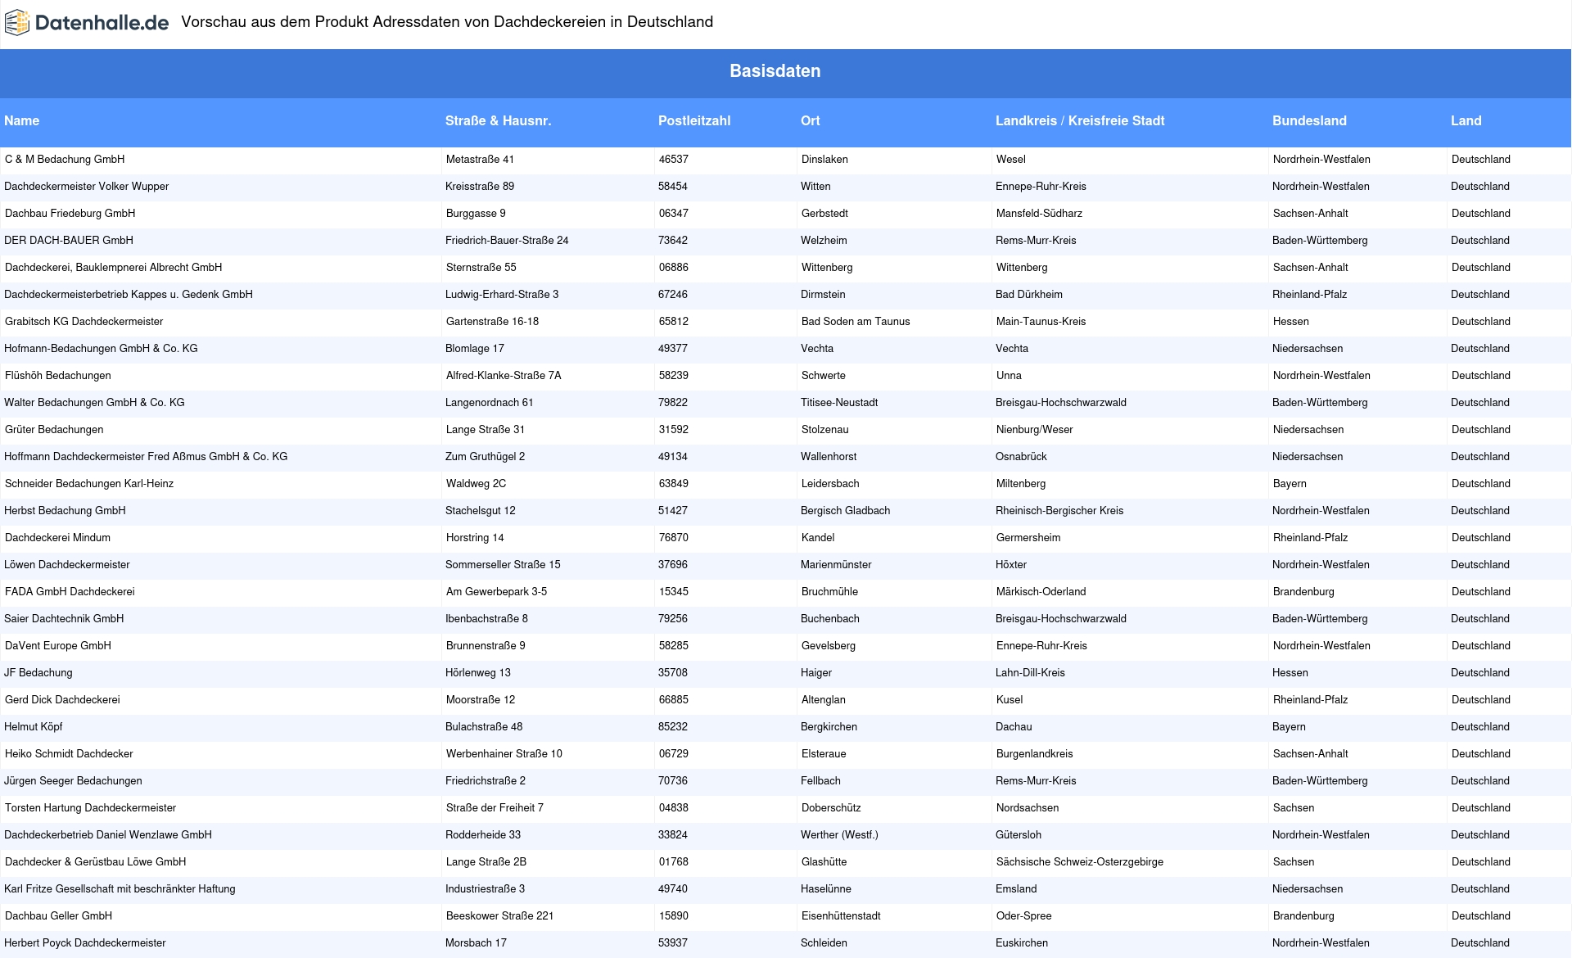Image resolution: width=1572 pixels, height=958 pixels.
Task: Click the address Beeskower Straße 221
Action: (x=500, y=916)
